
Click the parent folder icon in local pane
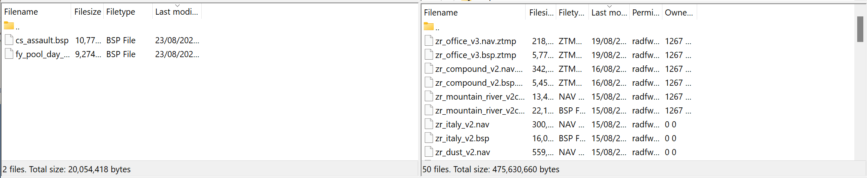coord(9,26)
